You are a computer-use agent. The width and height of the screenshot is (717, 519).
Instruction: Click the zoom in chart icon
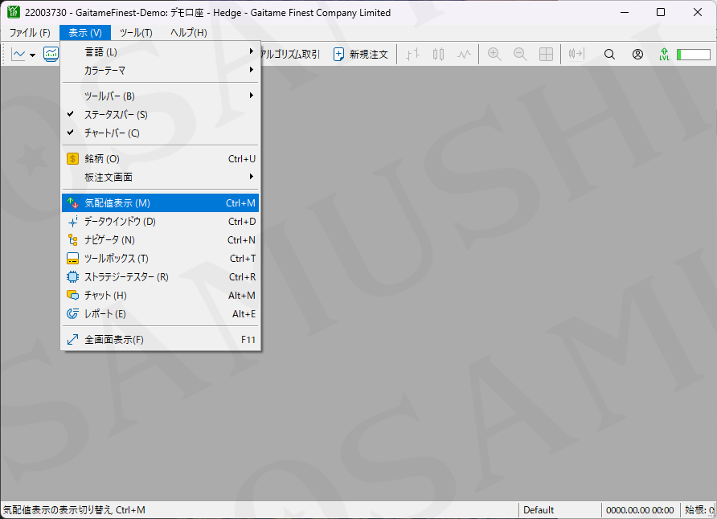click(x=494, y=55)
